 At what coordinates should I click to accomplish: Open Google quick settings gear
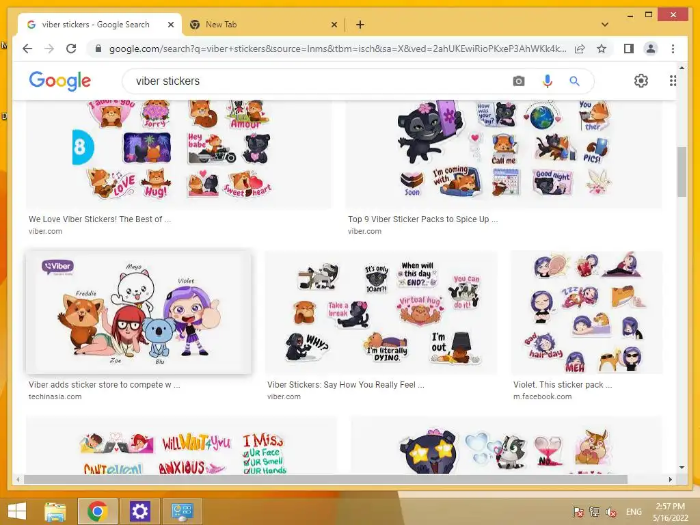coord(641,81)
